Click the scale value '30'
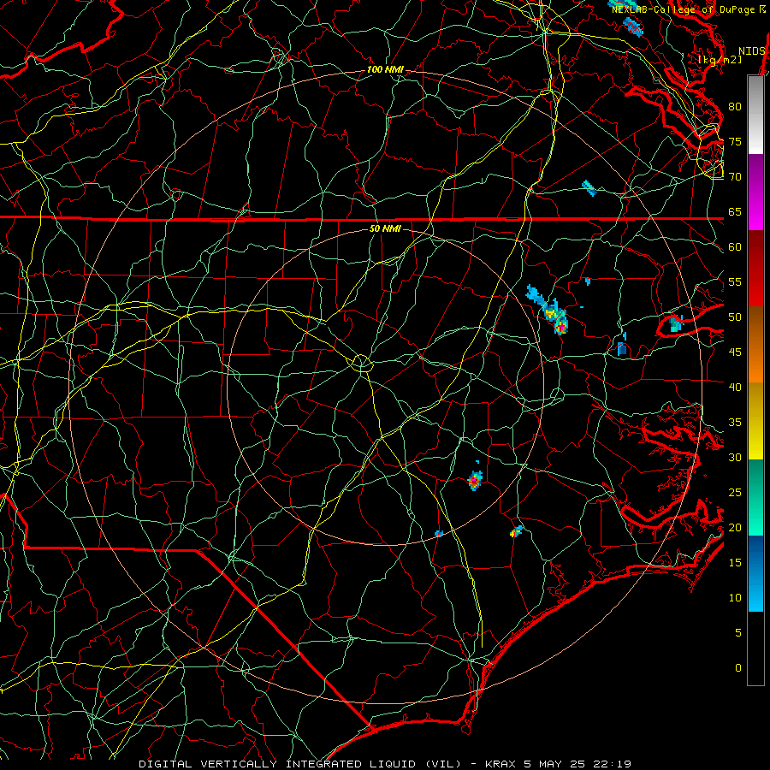 click(x=735, y=458)
